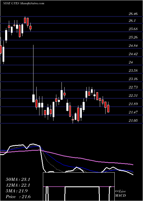Click the 'NYSE GTES MunafaSutra.com' header text
The width and height of the screenshot is (143, 201).
(23, 3)
